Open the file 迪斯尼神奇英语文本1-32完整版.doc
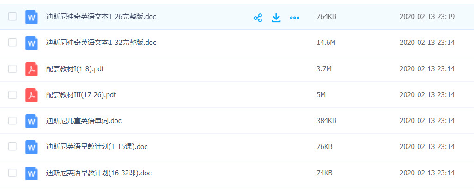The image size is (474, 192). (x=101, y=43)
